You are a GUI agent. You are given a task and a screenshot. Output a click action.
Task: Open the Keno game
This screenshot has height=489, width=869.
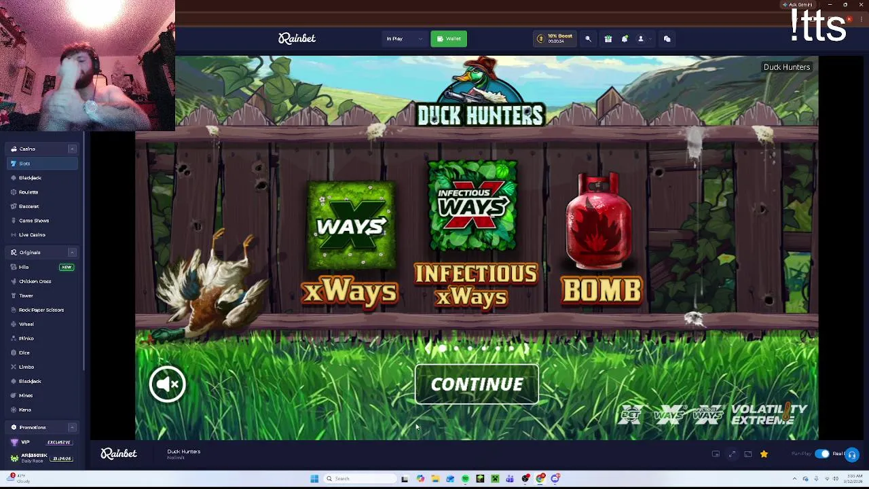tap(42, 410)
